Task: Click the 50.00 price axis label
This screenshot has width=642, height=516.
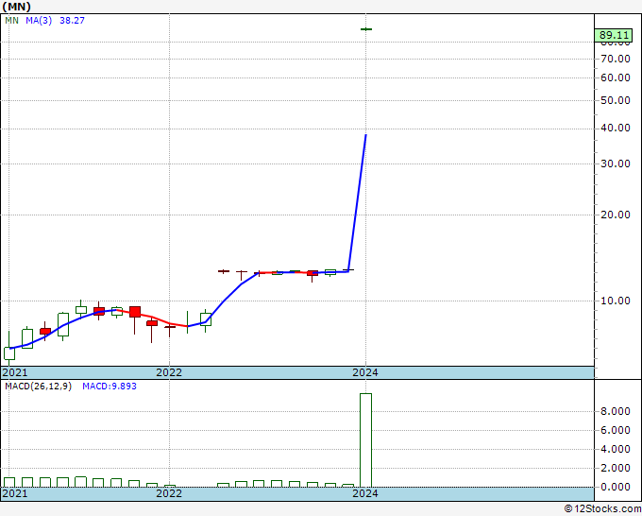Action: pyautogui.click(x=615, y=100)
